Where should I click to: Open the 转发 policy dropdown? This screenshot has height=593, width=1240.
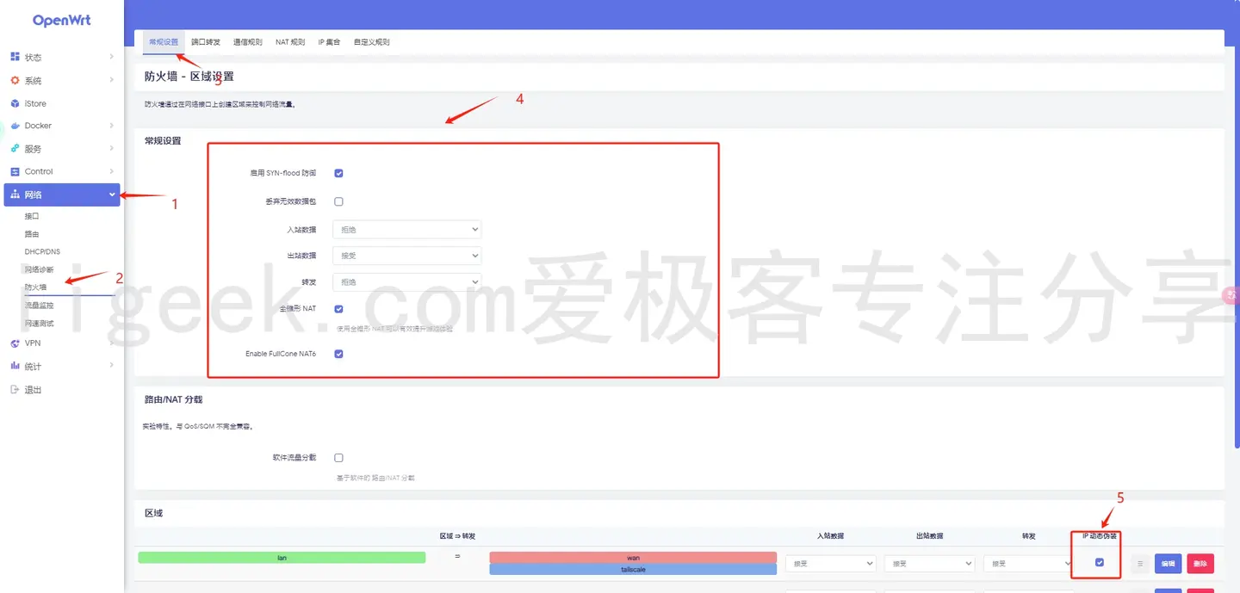coord(406,281)
